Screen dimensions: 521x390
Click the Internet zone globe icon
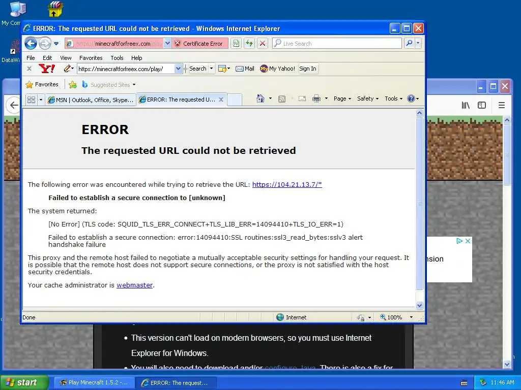(280, 317)
